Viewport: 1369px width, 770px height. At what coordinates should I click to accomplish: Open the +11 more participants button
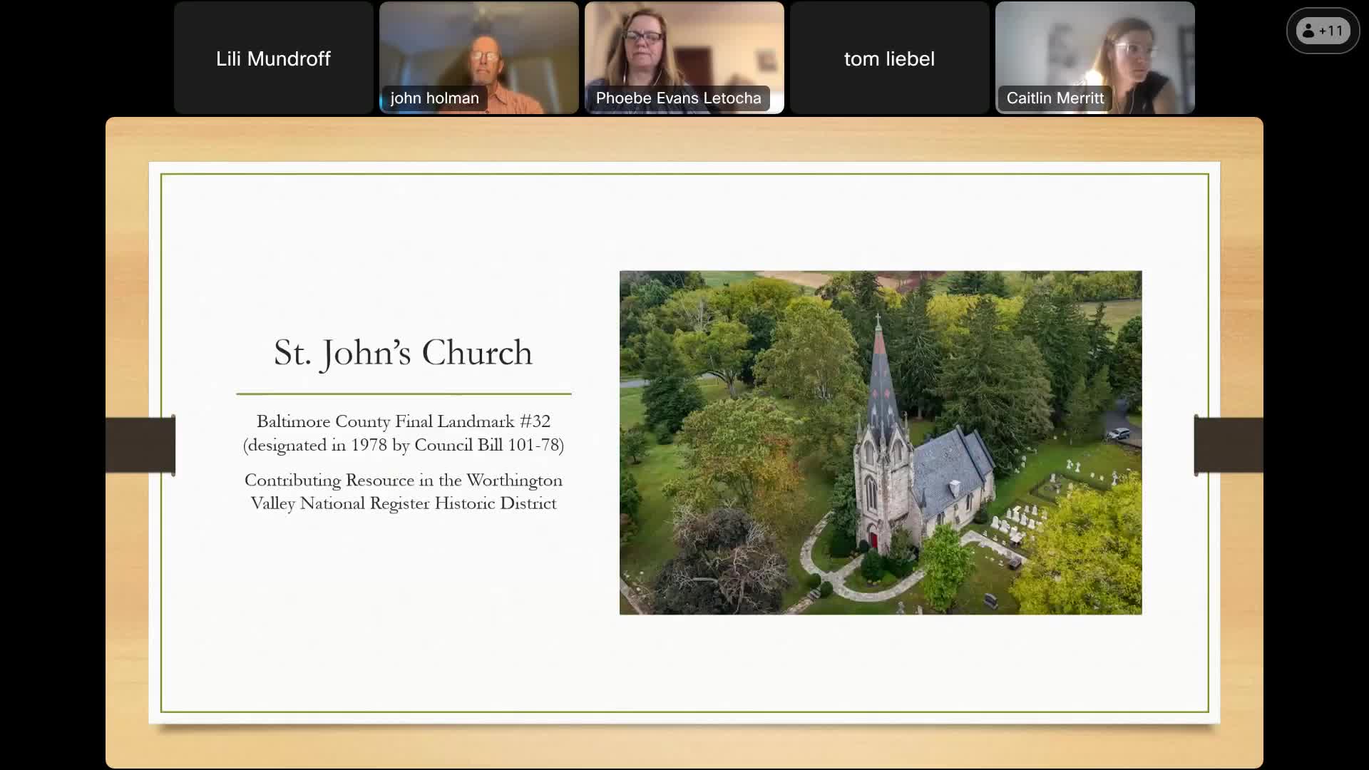[1323, 31]
